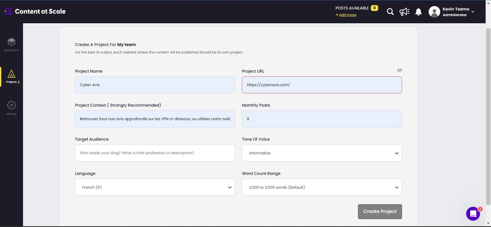Viewport: 491px width, 227px height.
Task: Focus the Project URL field
Action: (322, 85)
